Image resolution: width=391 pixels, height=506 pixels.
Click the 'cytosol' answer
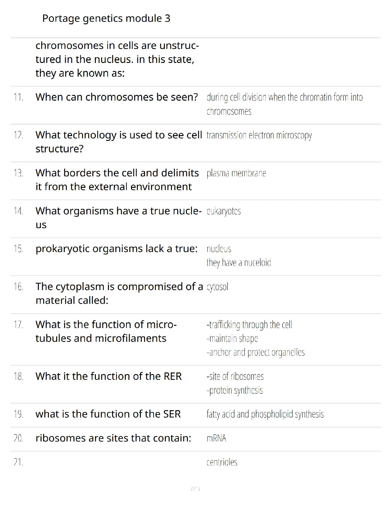(217, 287)
